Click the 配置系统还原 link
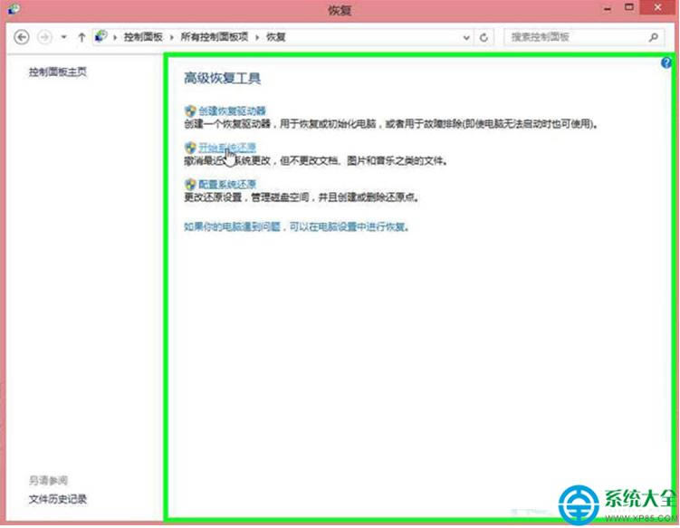This screenshot has width=680, height=528. tap(227, 185)
